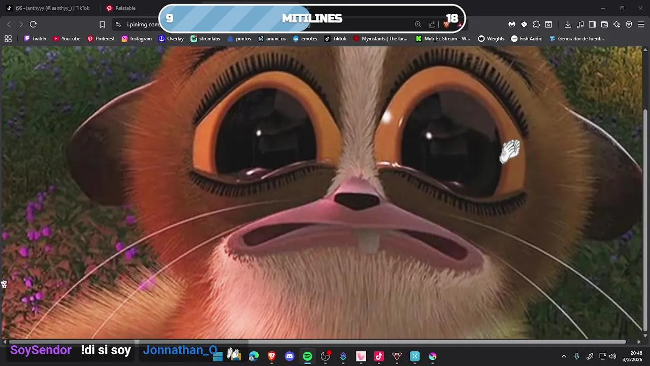The width and height of the screenshot is (650, 366).
Task: Open Brave Rewards triangle icon
Action: click(x=460, y=24)
